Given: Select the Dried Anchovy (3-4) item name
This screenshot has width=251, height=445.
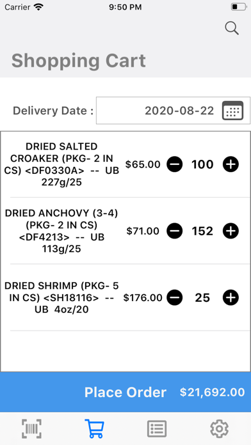Looking at the screenshot, I should pos(61,231).
